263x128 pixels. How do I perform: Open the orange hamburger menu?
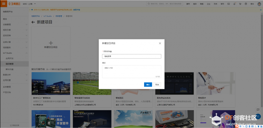[x=4, y=4]
